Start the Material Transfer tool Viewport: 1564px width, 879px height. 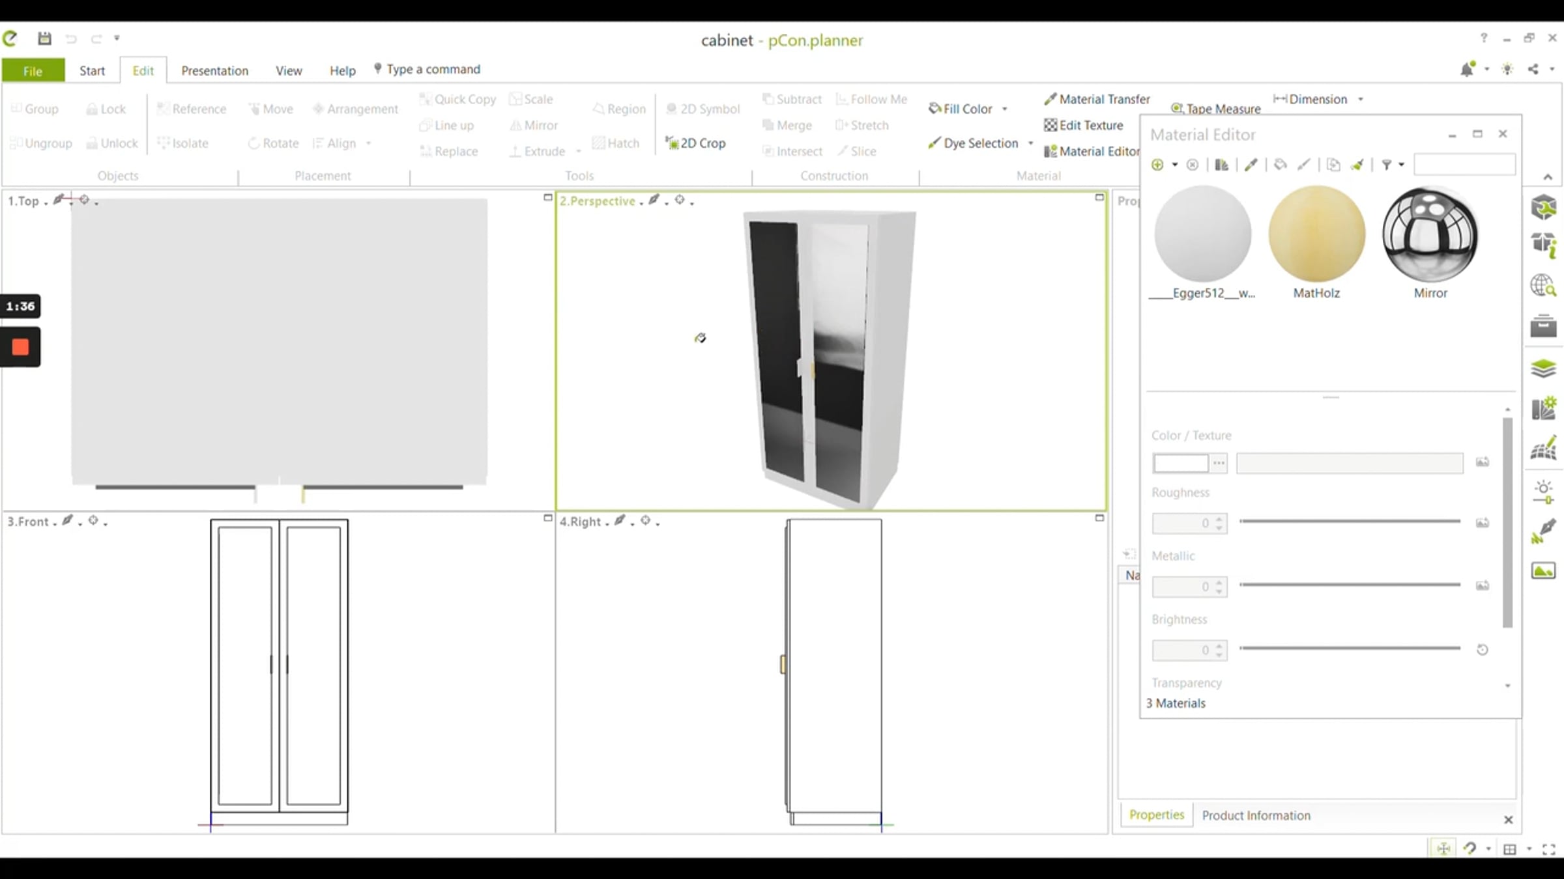[x=1097, y=99]
